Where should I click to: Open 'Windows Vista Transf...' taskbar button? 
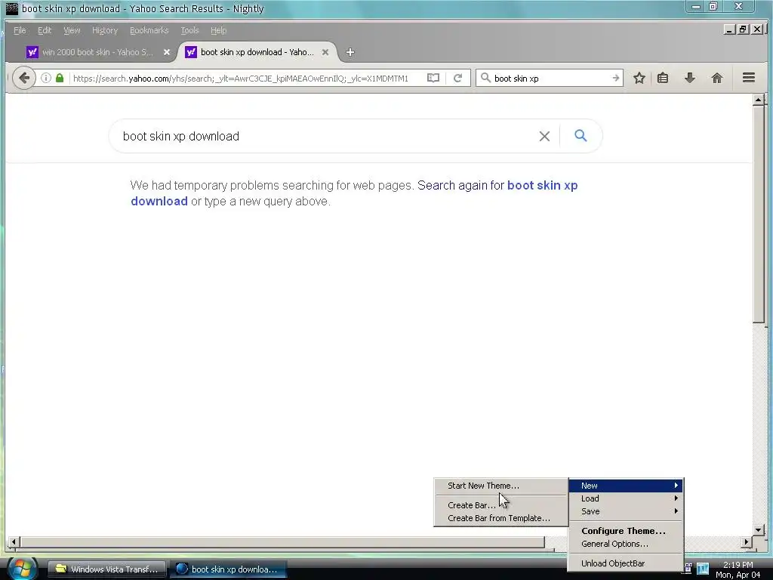pos(106,569)
